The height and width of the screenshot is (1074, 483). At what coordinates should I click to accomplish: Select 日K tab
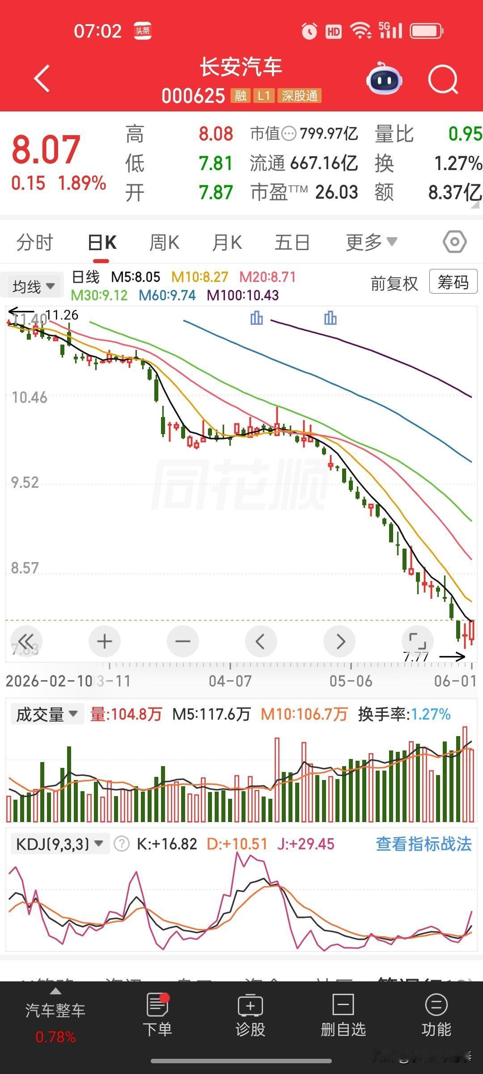coord(102,243)
